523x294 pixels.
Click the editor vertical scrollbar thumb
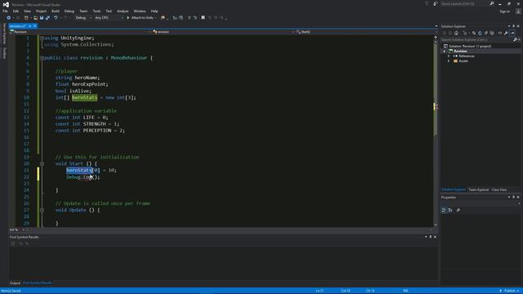[436, 88]
